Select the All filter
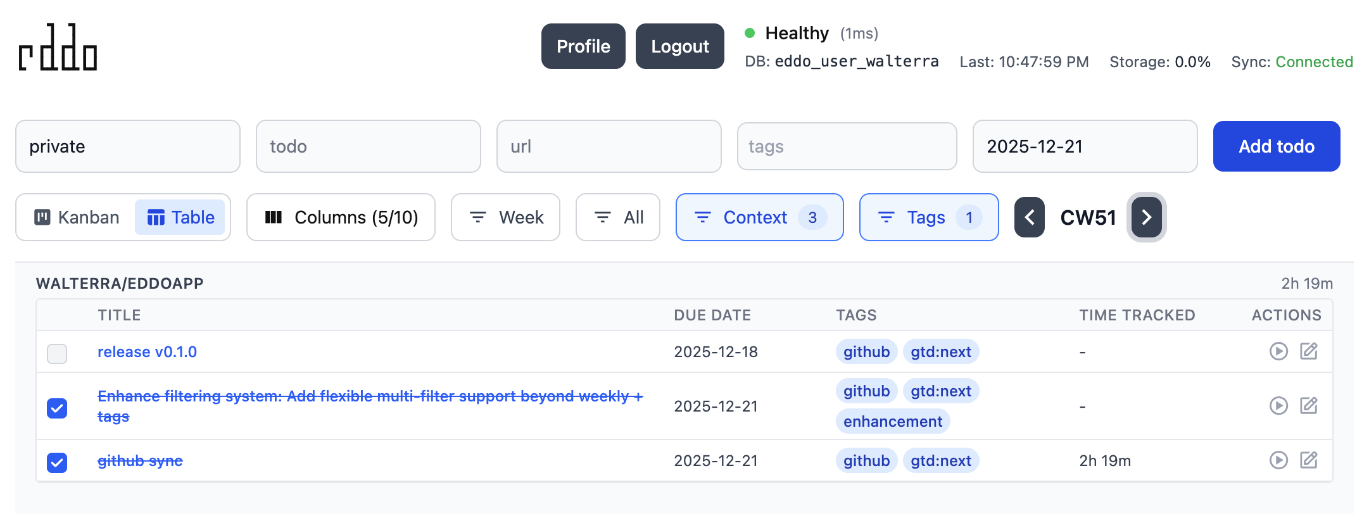The width and height of the screenshot is (1369, 523). pyautogui.click(x=617, y=217)
